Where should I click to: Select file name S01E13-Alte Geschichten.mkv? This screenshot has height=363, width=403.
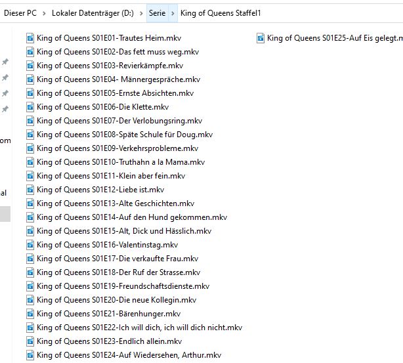coord(116,203)
